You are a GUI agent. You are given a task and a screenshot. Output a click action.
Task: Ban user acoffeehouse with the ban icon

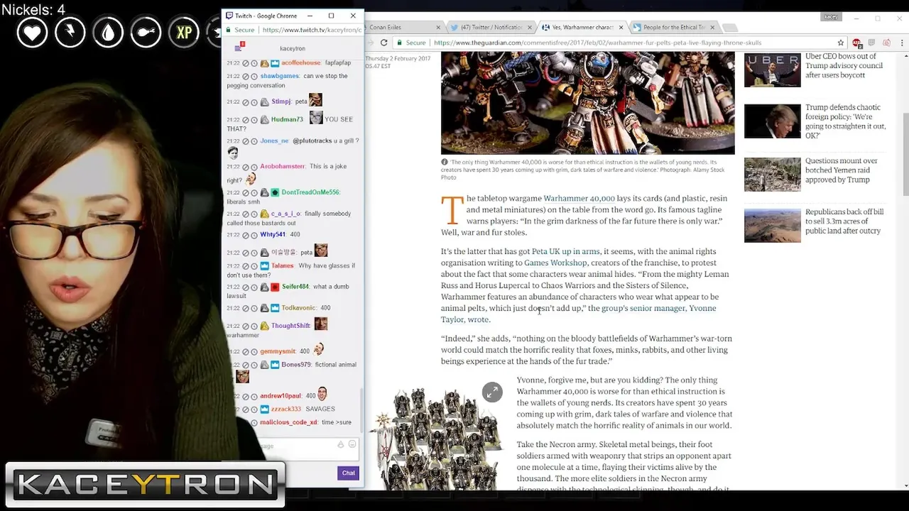tap(246, 63)
